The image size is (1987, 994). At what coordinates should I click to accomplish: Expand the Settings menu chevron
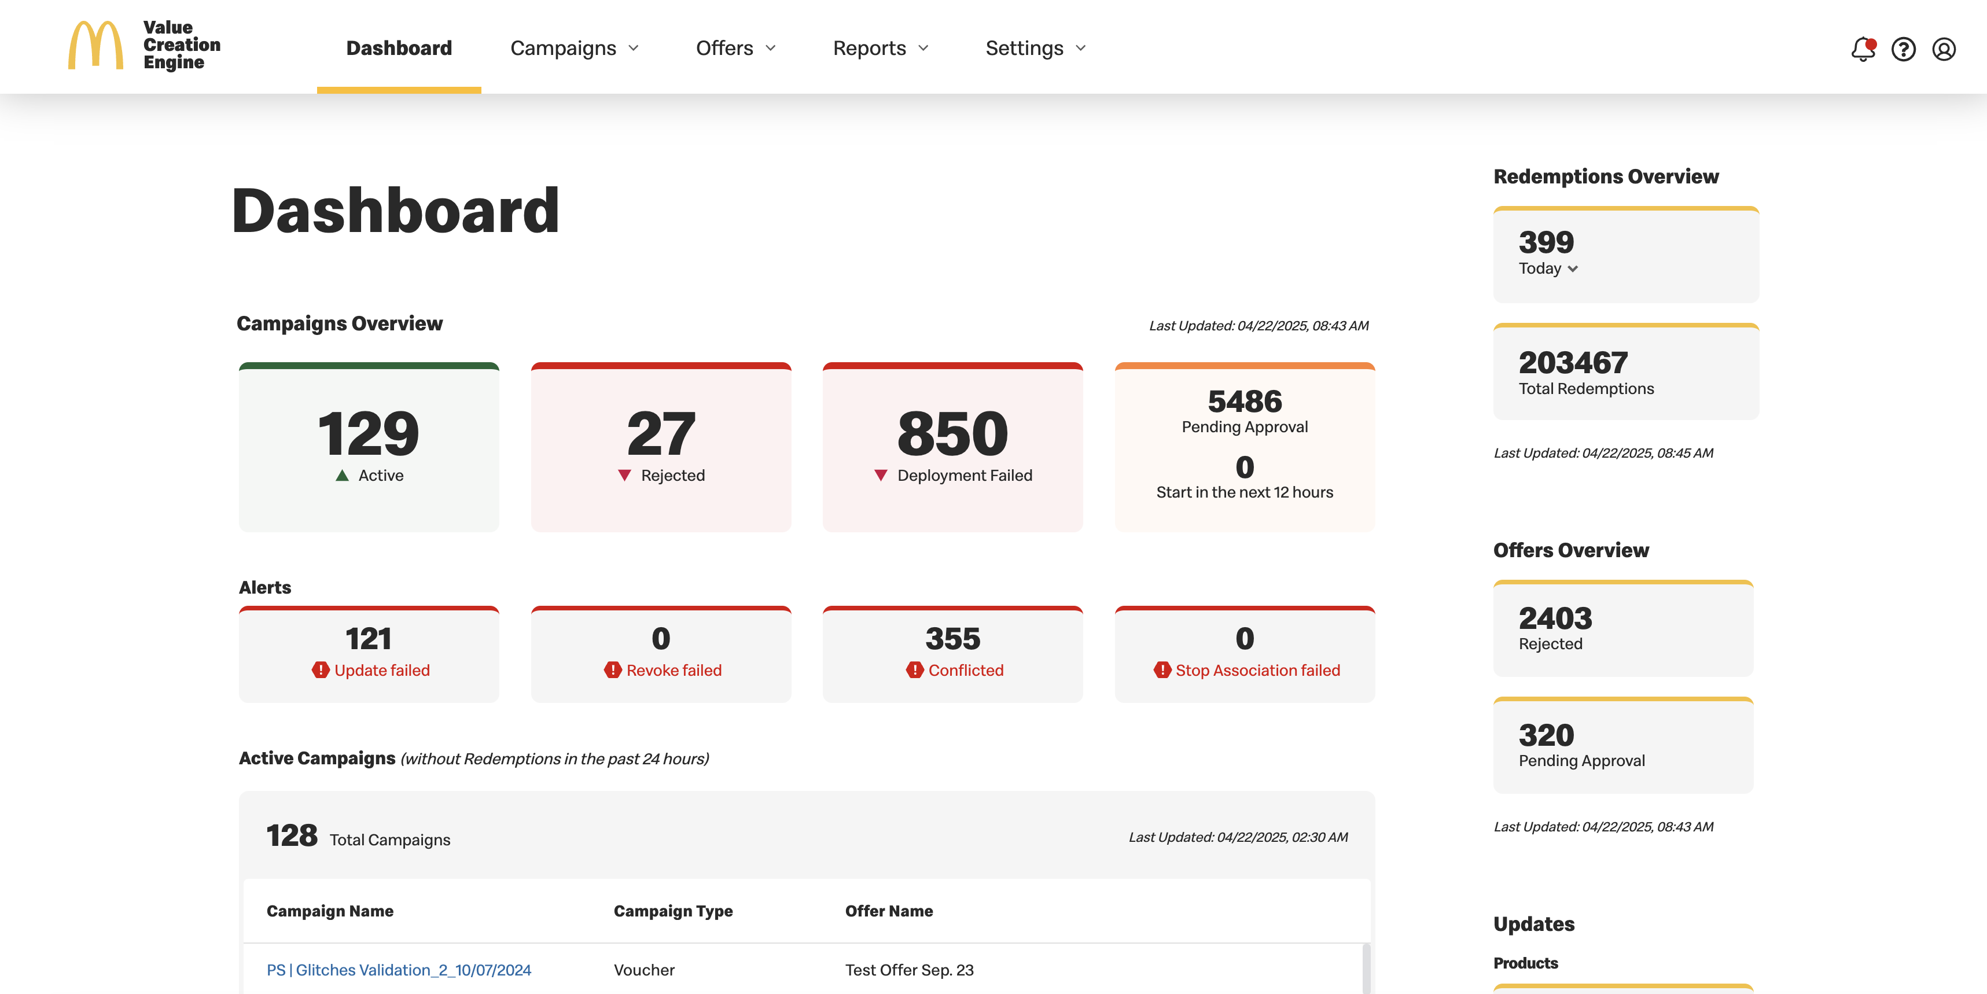(x=1081, y=48)
